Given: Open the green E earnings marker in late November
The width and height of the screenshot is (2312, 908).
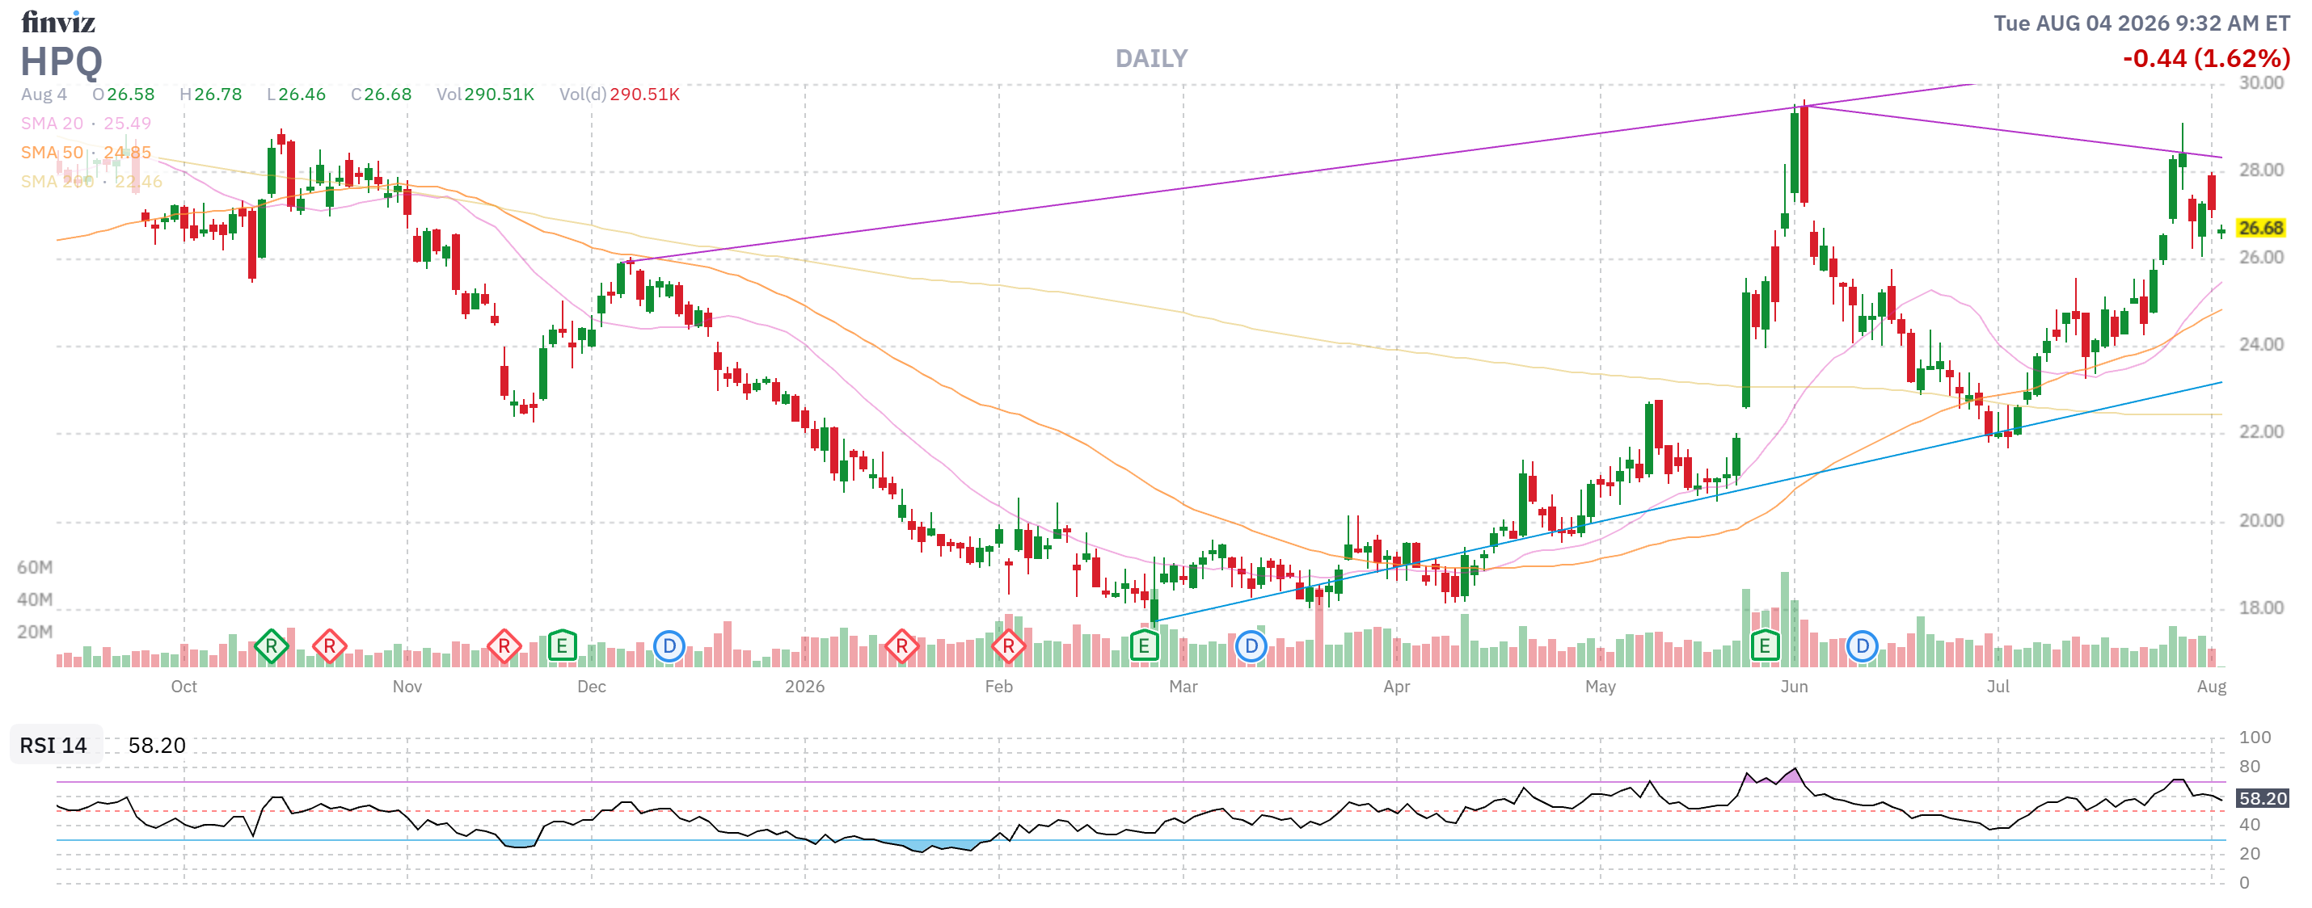Looking at the screenshot, I should coord(562,646).
